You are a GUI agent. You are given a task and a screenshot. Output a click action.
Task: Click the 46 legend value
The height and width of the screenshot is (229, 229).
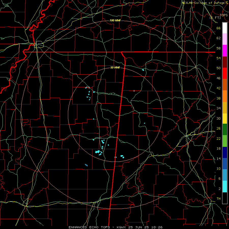[219, 78]
